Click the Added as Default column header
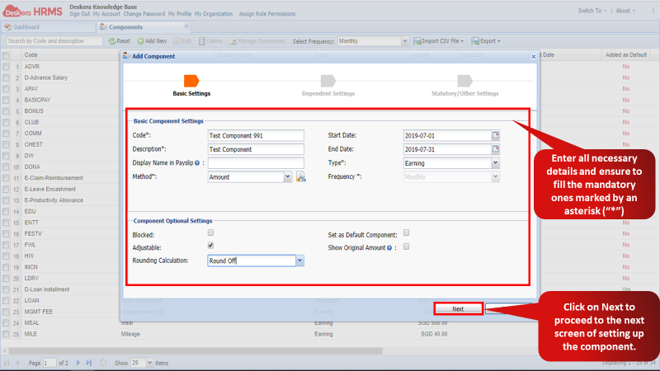The width and height of the screenshot is (660, 371). pos(626,54)
